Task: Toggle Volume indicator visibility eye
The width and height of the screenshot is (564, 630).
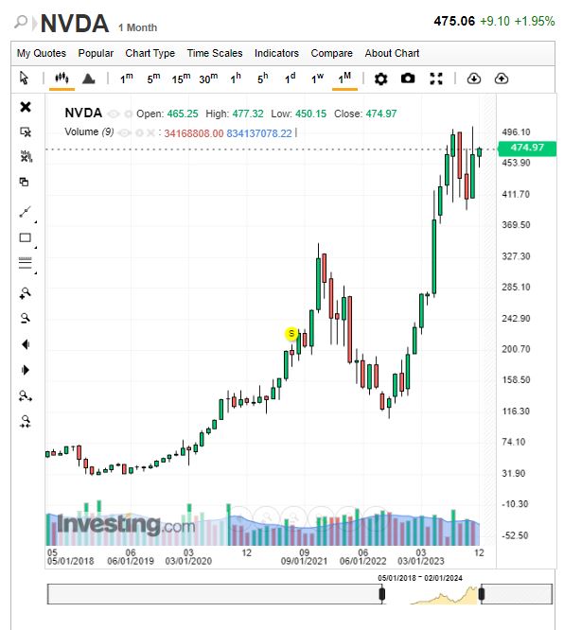Action: click(124, 133)
